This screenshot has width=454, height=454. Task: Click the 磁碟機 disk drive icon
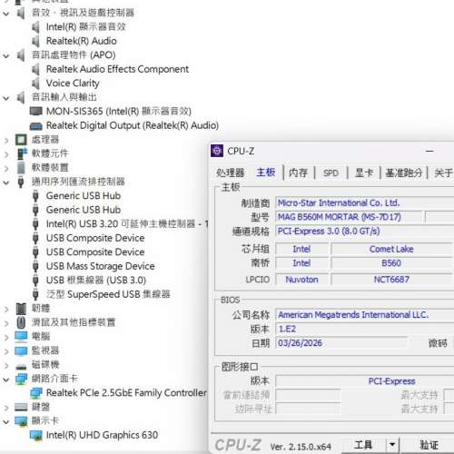[21, 366]
